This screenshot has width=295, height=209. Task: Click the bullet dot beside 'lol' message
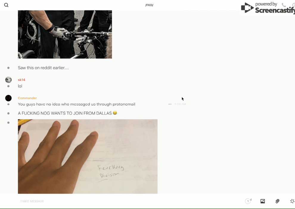[8, 86]
